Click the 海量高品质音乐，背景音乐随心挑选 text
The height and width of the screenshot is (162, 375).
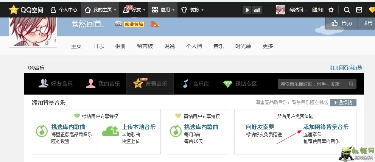pos(292,103)
